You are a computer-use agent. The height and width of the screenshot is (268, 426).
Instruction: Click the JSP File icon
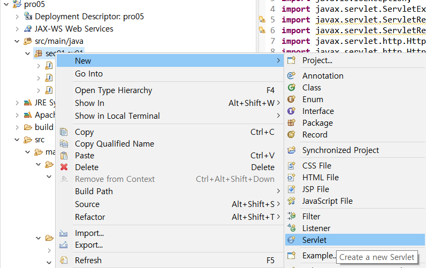291,189
